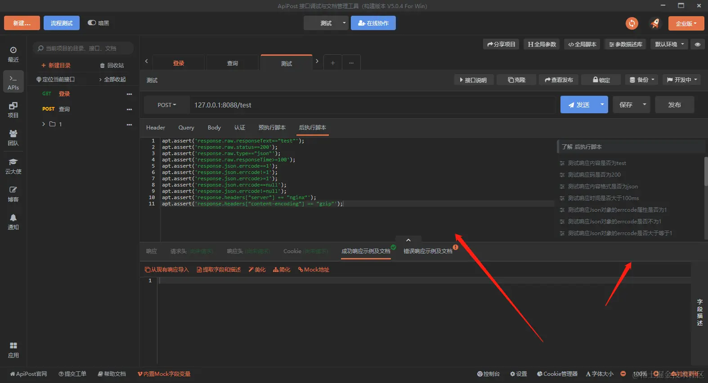
Task: Open the 认证 authentication tab
Action: [240, 128]
